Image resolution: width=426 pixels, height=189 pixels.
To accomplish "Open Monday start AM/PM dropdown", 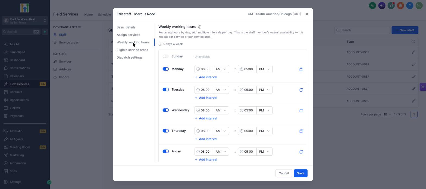I will coord(221,69).
